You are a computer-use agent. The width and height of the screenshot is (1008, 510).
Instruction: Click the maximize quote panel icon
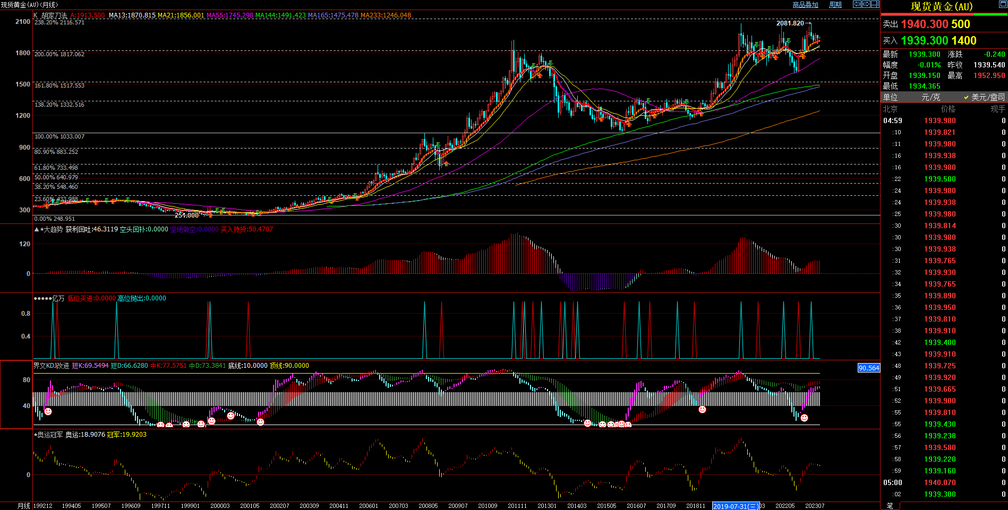coord(1003,5)
